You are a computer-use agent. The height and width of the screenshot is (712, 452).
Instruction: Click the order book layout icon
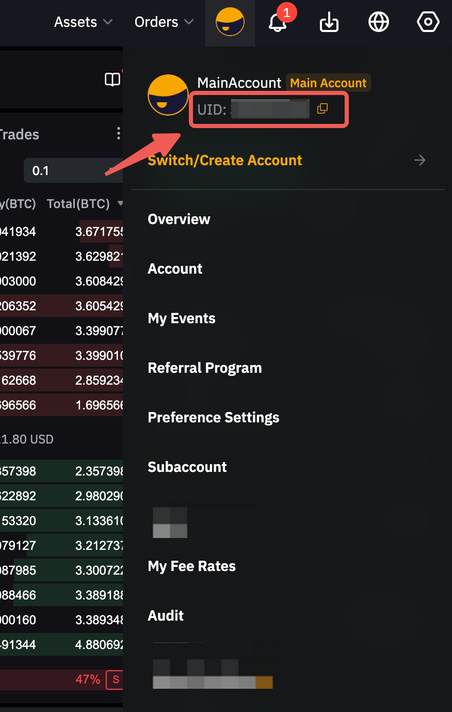pyautogui.click(x=112, y=79)
